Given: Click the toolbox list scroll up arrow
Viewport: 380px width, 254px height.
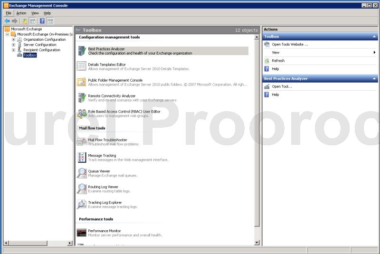Looking at the screenshot, I should 257,37.
